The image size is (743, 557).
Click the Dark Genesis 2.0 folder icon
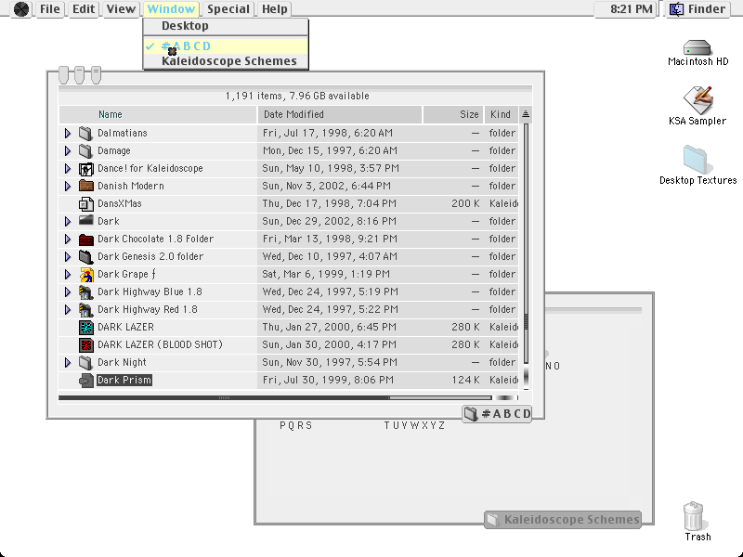point(85,257)
